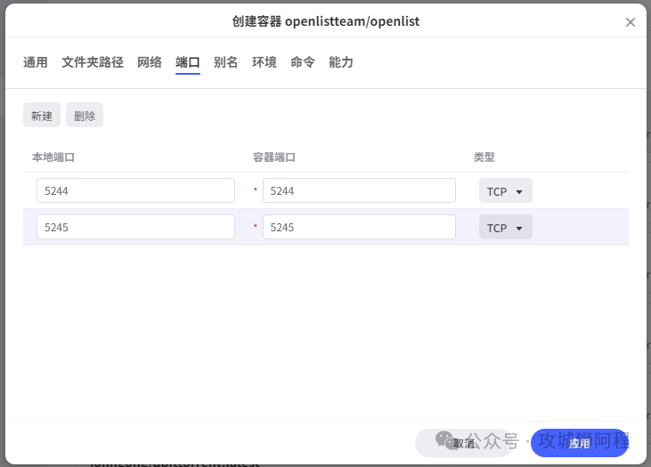Close the create container dialog
Screen dimensions: 651x467
click(x=630, y=22)
